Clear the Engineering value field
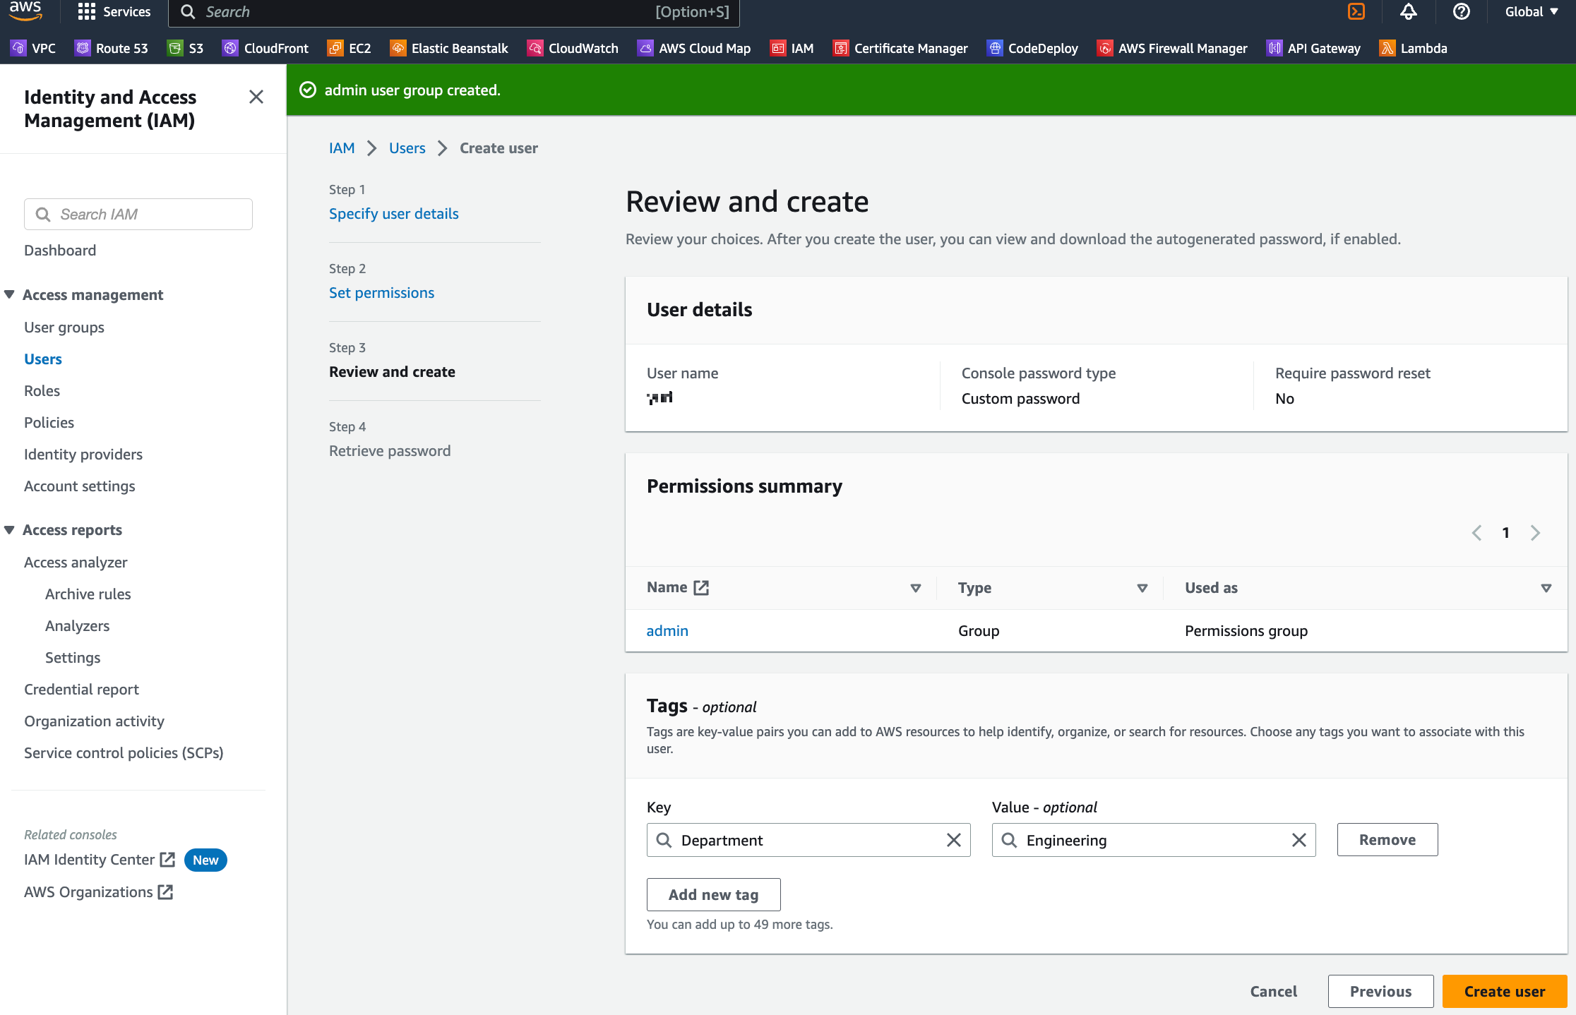This screenshot has height=1015, width=1576. coord(1299,840)
